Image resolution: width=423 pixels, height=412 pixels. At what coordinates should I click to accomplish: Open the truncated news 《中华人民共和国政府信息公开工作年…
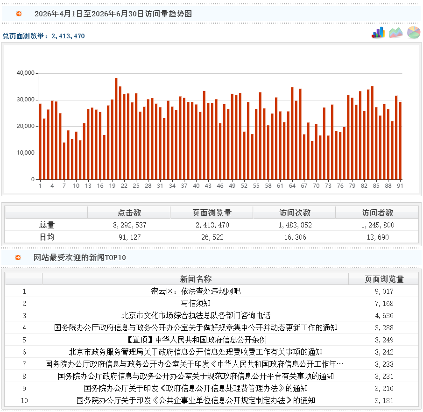pyautogui.click(x=194, y=364)
